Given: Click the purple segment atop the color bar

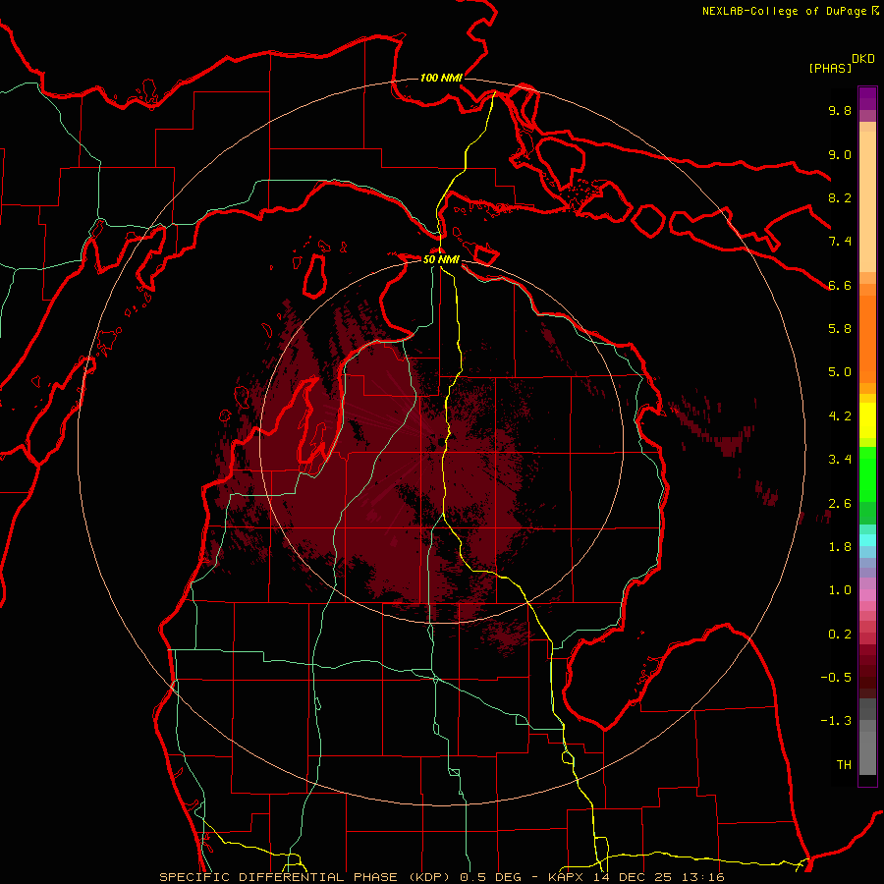Looking at the screenshot, I should pyautogui.click(x=867, y=98).
